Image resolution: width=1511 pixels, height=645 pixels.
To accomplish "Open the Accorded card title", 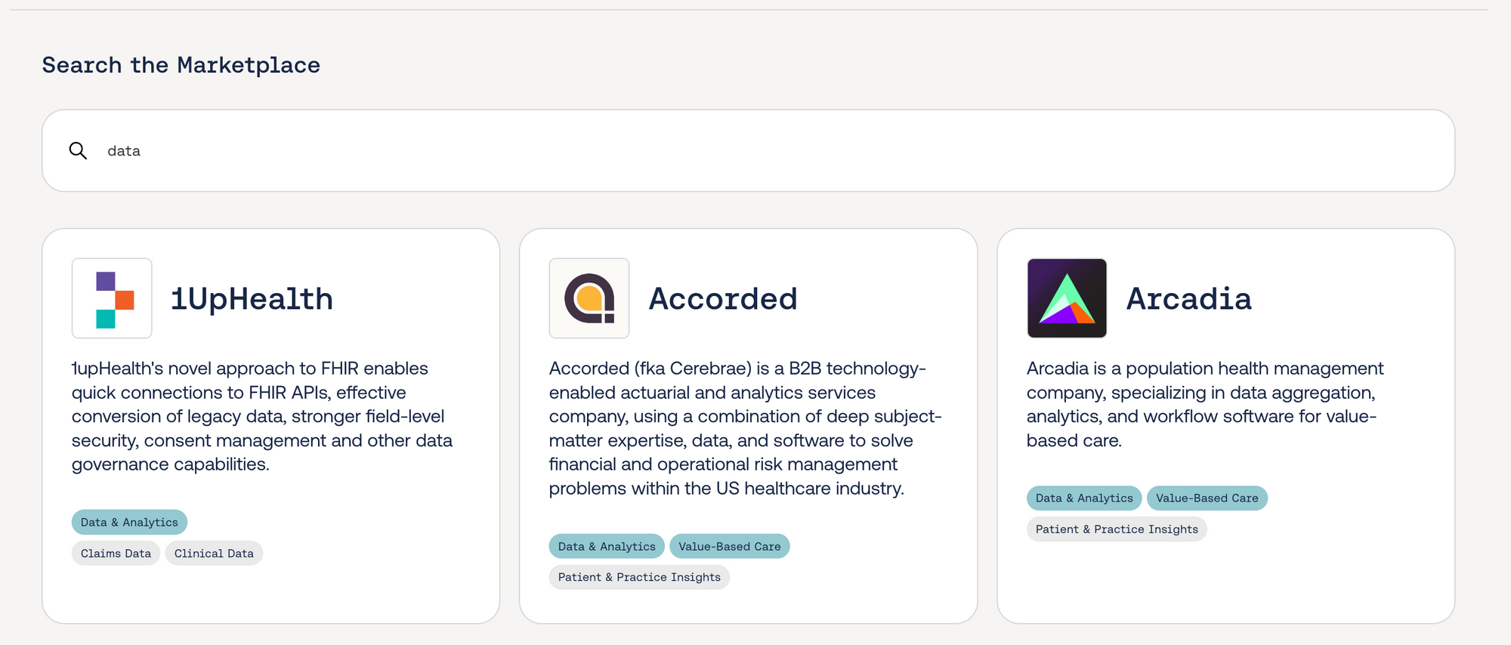I will point(723,299).
